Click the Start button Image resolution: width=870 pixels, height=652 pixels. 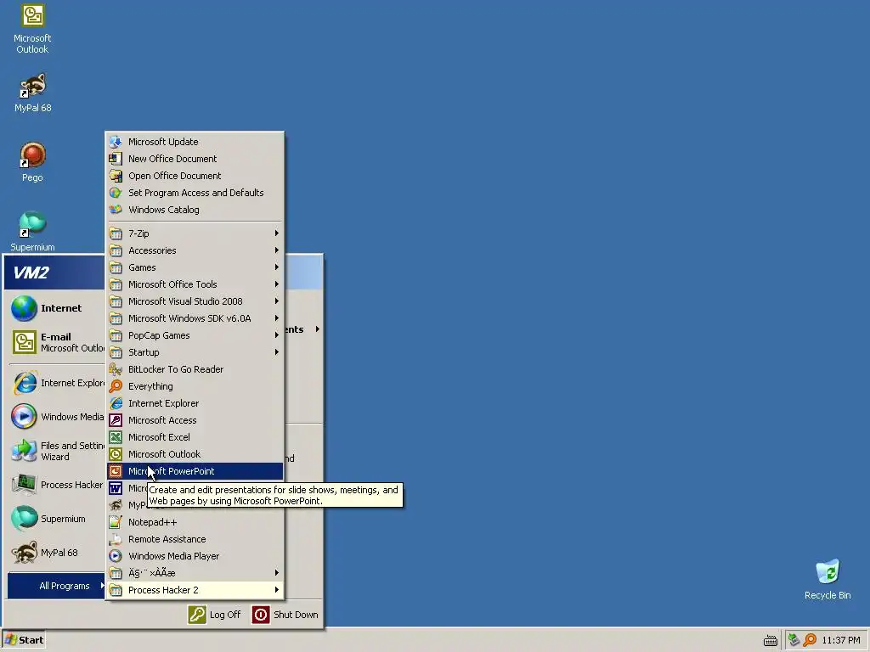pyautogui.click(x=23, y=640)
